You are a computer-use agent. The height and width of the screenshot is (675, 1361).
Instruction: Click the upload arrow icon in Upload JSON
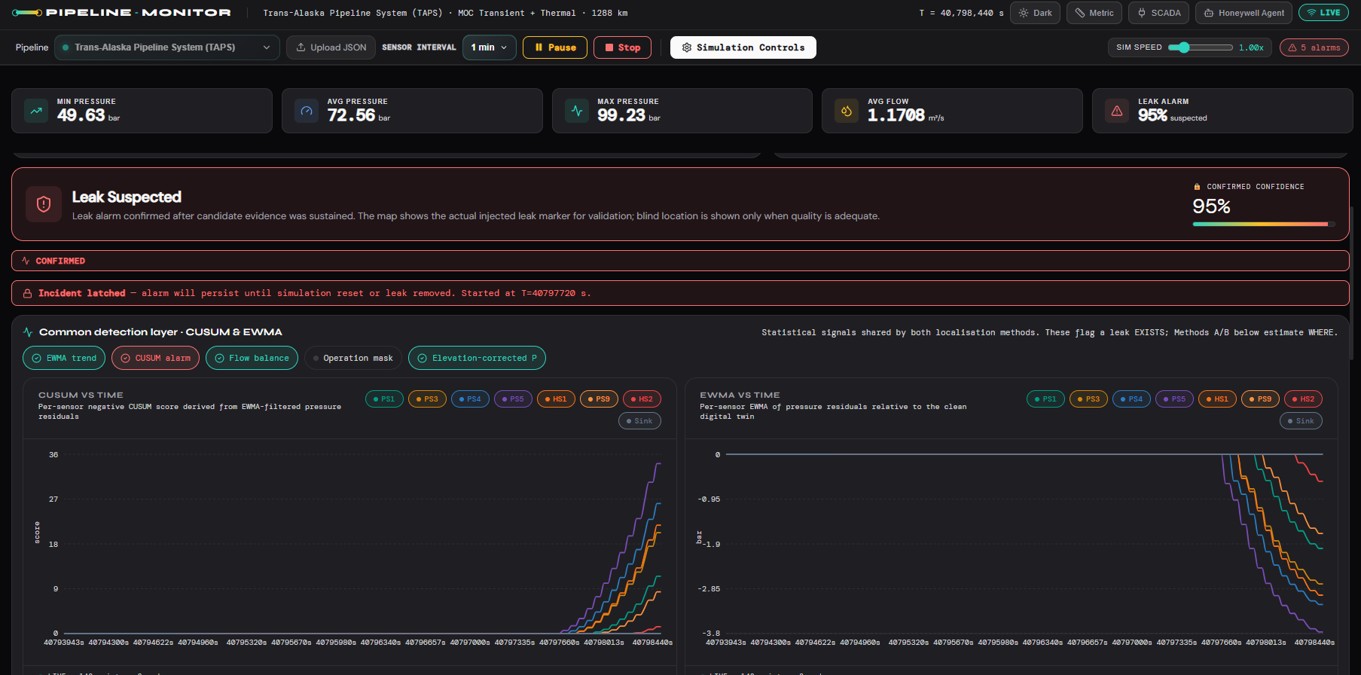301,47
